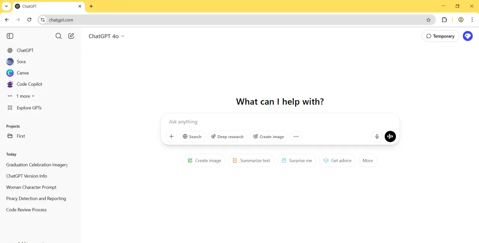Screen dimensions: 479x243
Task: View site information icon in address bar
Action: pyautogui.click(x=43, y=20)
